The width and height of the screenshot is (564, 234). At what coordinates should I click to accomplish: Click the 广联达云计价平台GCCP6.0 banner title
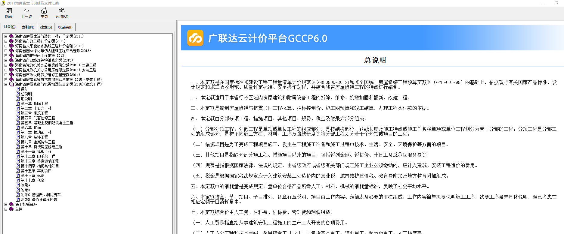[x=268, y=38]
